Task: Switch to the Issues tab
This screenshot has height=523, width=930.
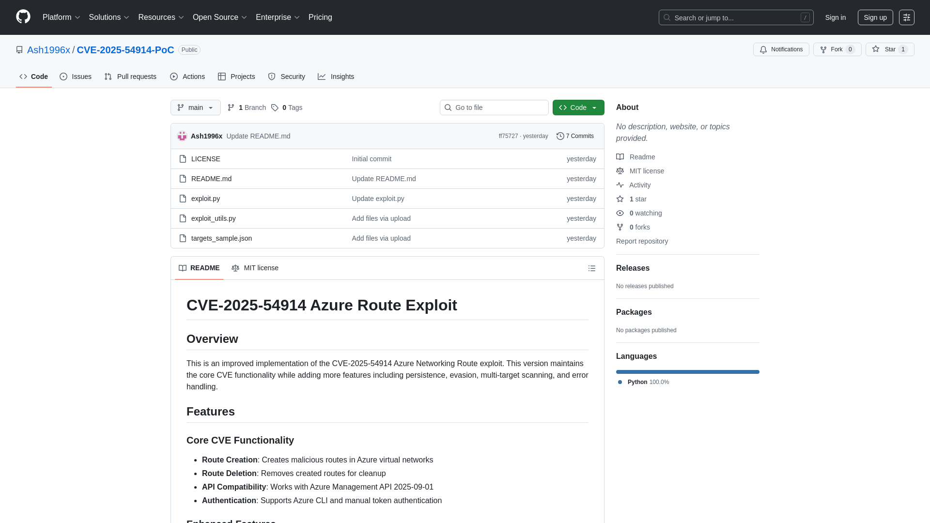Action: 76,77
